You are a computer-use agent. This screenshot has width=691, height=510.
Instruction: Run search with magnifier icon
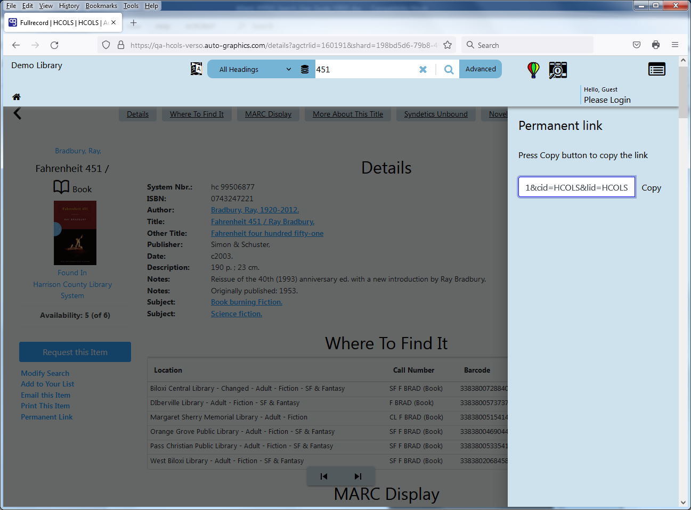tap(449, 69)
